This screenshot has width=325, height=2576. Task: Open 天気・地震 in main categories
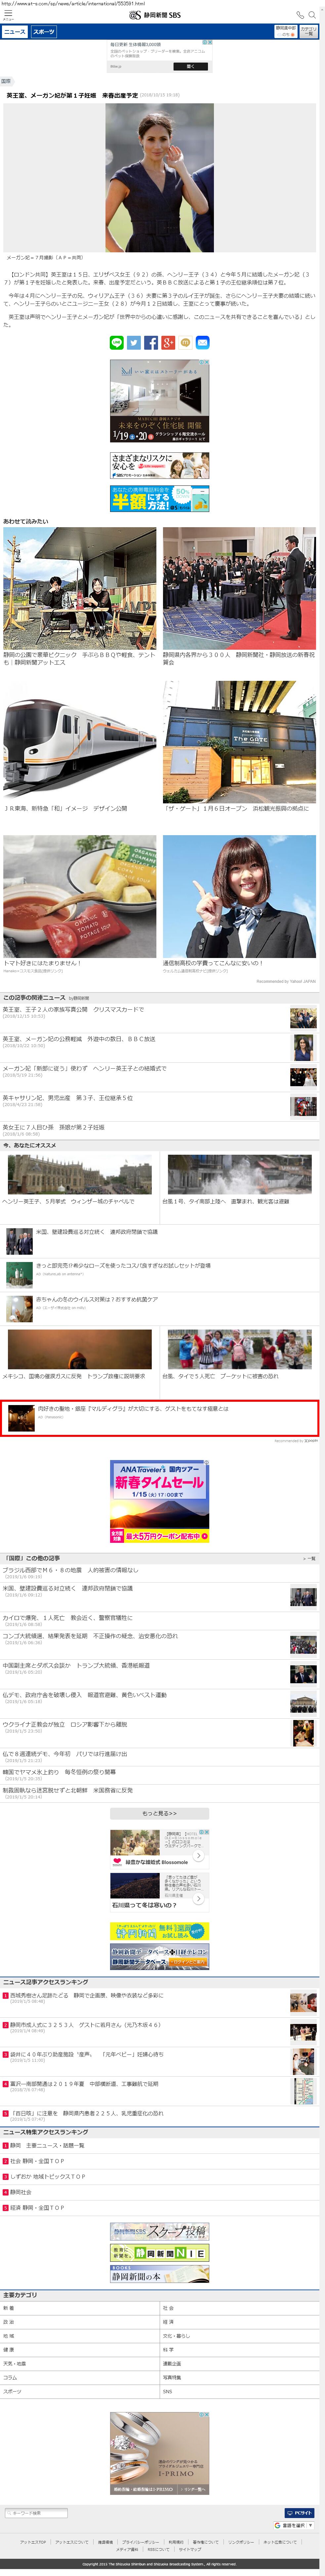[x=80, y=2364]
